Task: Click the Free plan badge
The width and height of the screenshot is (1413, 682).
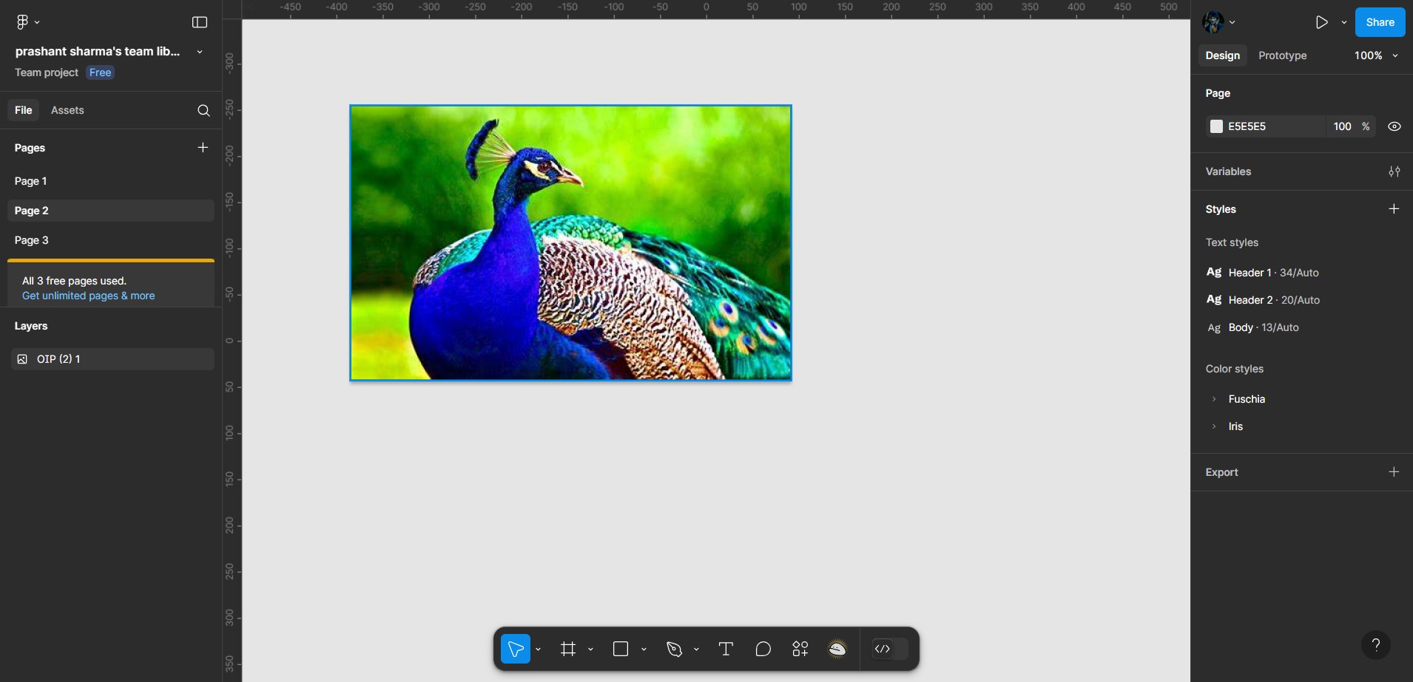Action: click(x=100, y=72)
